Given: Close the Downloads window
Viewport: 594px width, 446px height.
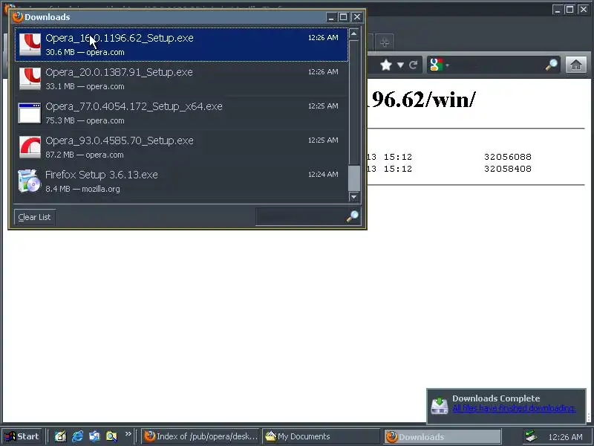Looking at the screenshot, I should point(357,17).
